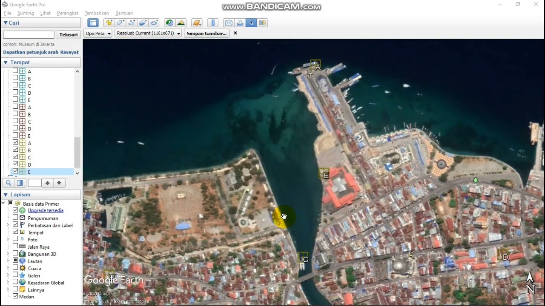Screen dimensions: 545x306
Task: Open the Bantuan menu
Action: click(124, 13)
